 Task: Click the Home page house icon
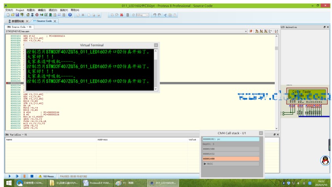[x=28, y=15]
